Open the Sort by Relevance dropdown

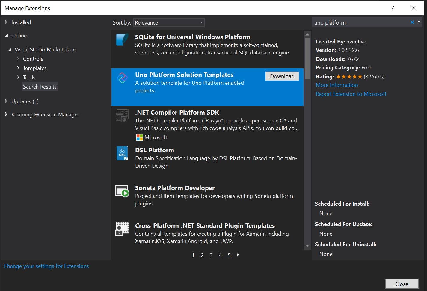(169, 22)
